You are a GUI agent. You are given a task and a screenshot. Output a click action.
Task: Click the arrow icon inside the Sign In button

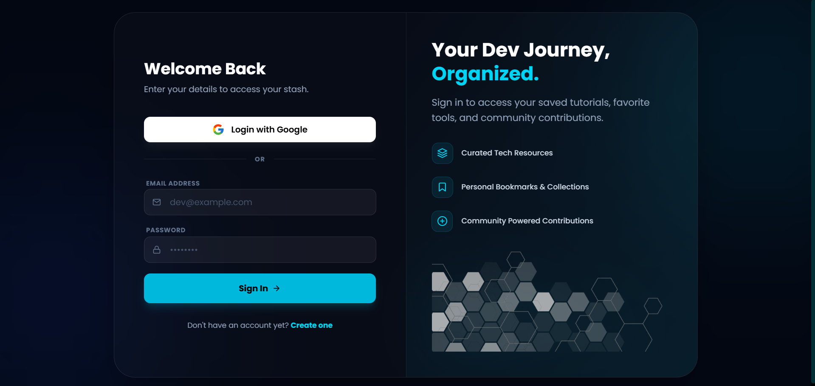pyautogui.click(x=277, y=288)
